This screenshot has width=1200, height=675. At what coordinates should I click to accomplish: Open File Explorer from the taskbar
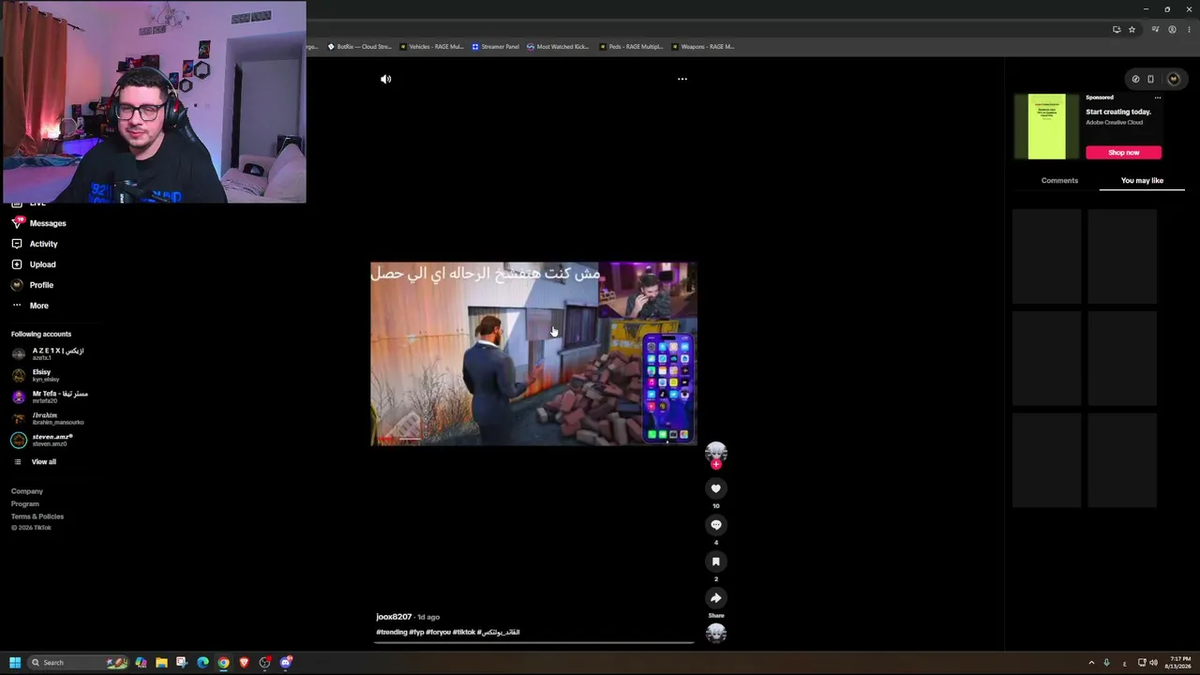point(161,663)
